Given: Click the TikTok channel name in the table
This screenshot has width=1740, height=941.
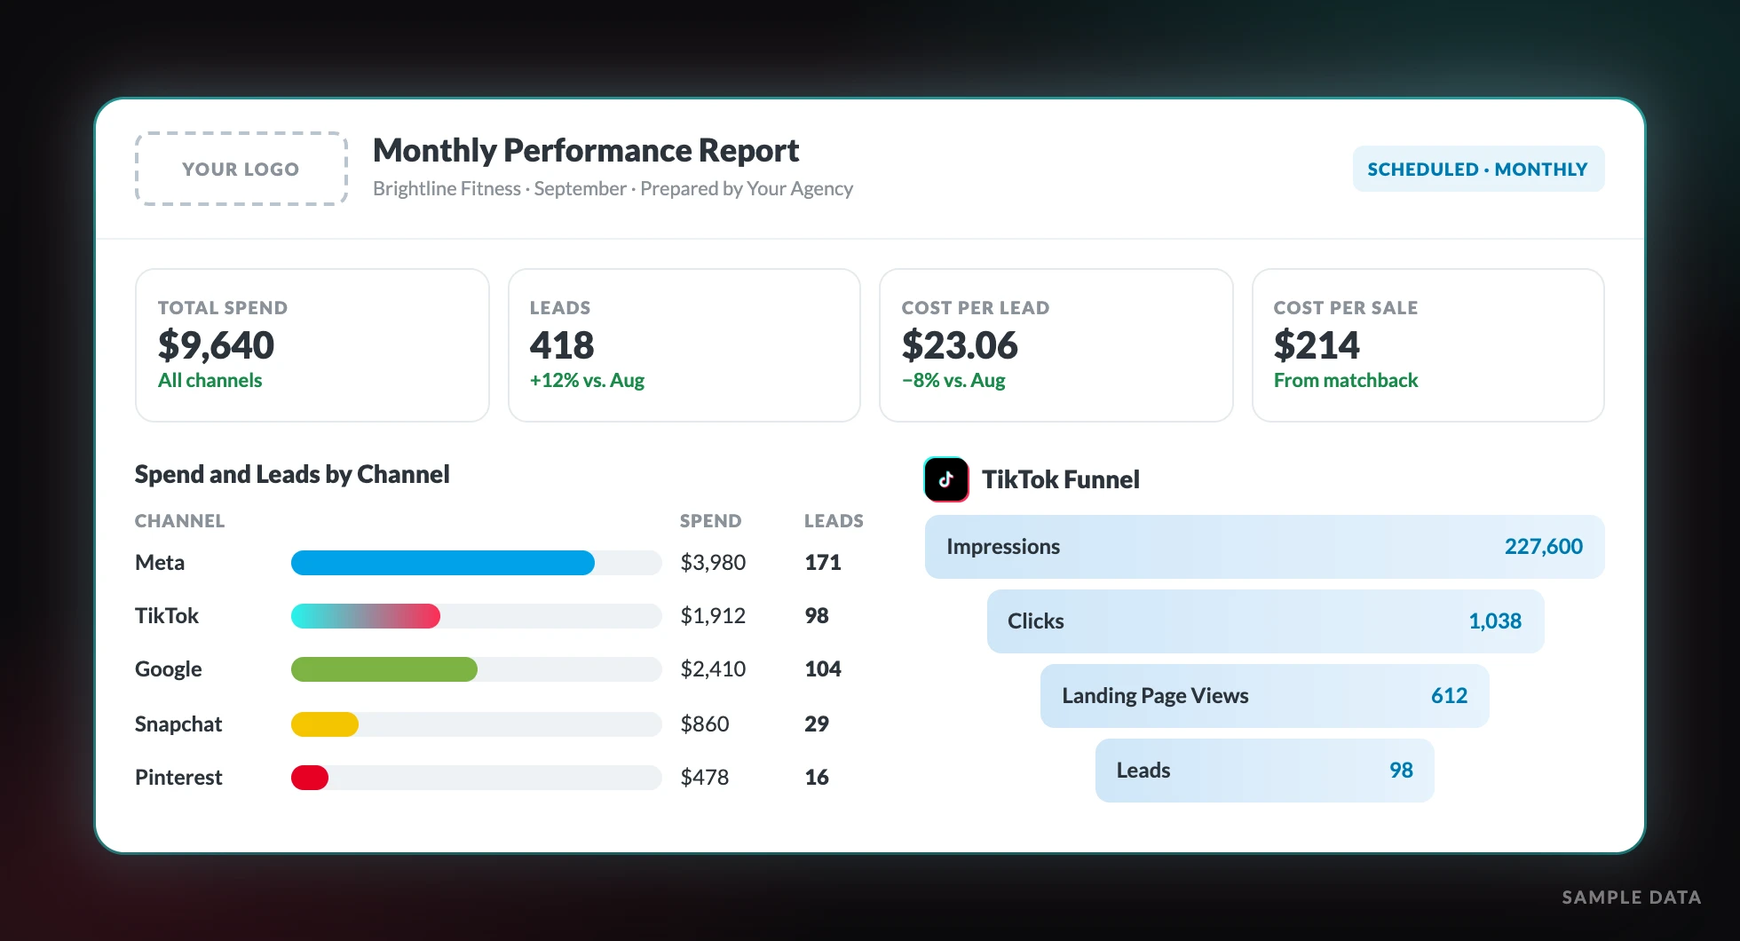Looking at the screenshot, I should point(167,616).
